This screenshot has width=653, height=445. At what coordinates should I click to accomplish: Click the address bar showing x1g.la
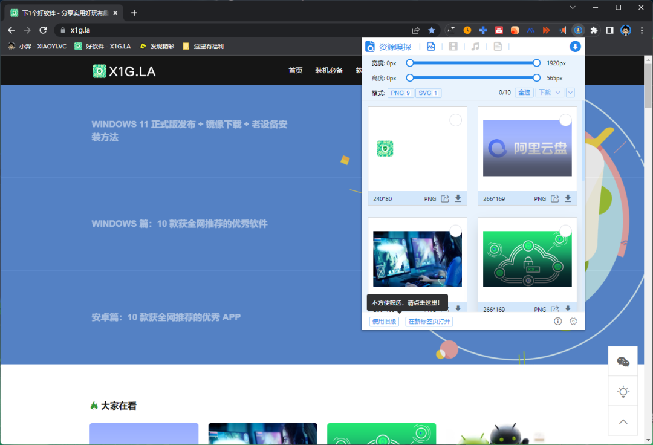click(233, 30)
